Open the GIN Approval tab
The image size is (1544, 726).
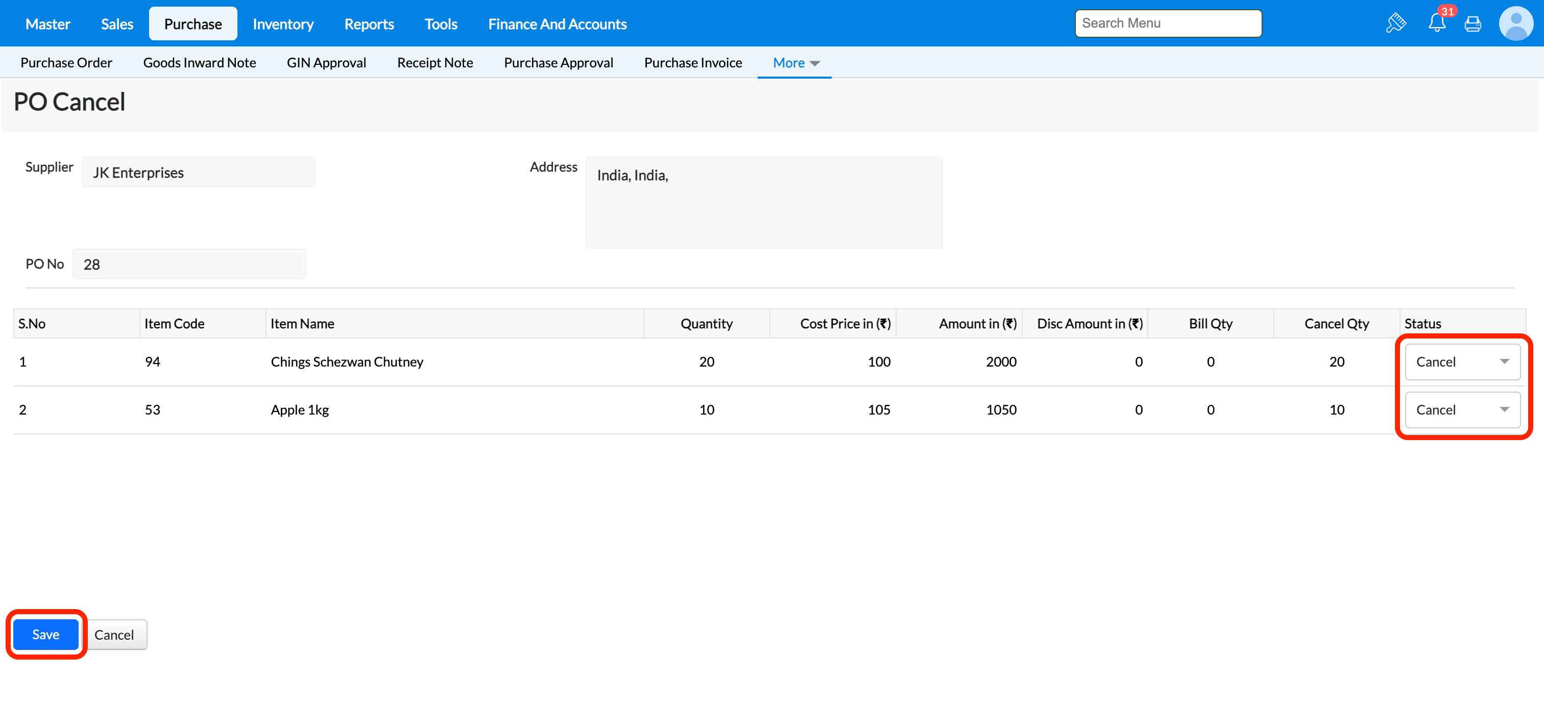click(326, 63)
